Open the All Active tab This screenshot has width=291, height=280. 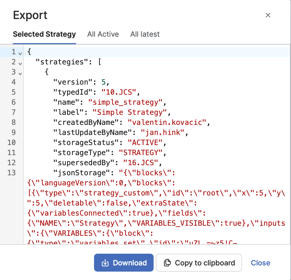pyautogui.click(x=103, y=34)
